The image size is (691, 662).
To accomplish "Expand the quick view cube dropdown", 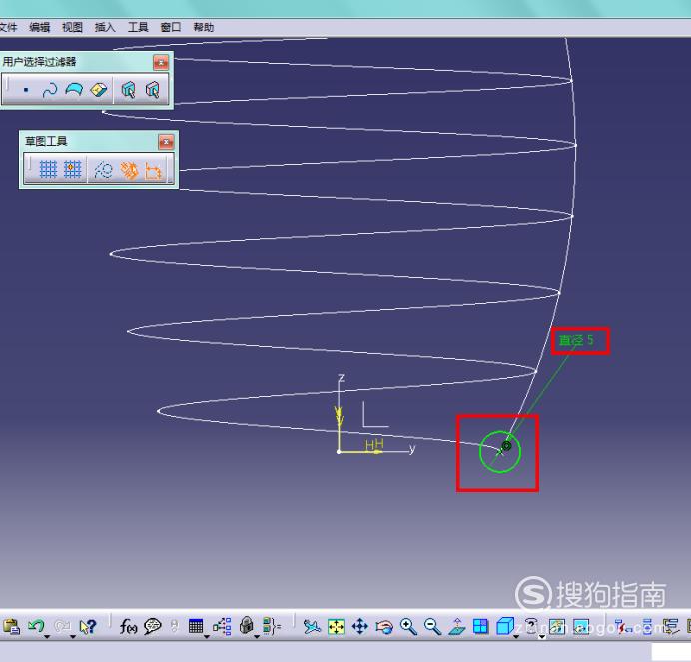I will (x=516, y=636).
